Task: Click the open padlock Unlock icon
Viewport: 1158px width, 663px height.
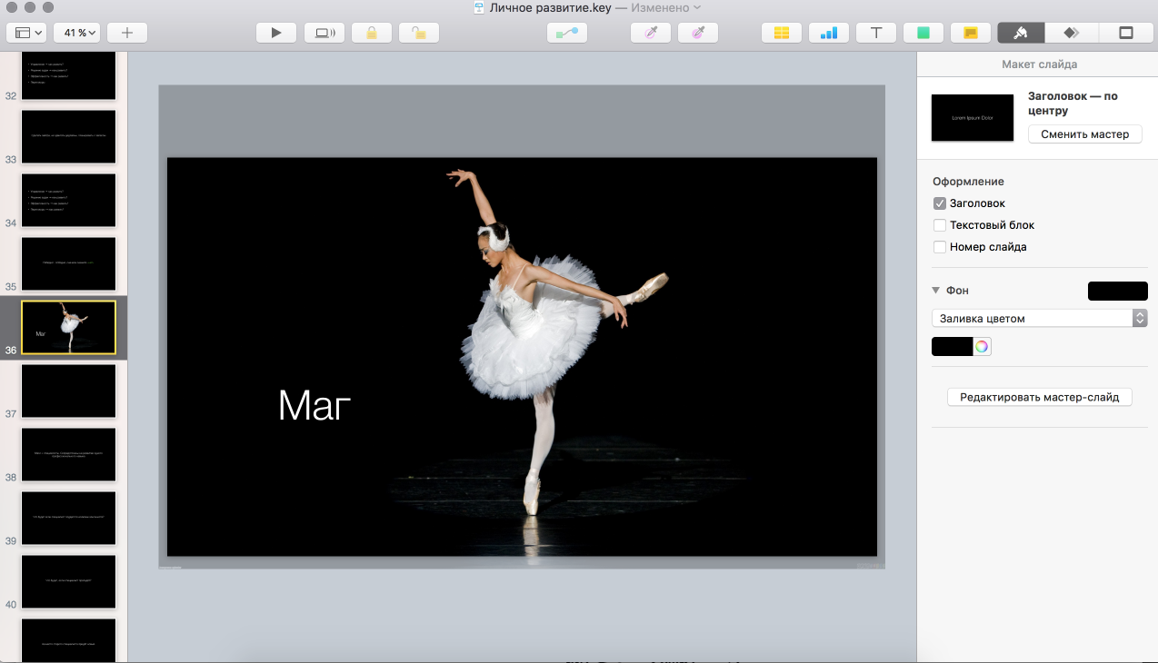Action: [419, 33]
